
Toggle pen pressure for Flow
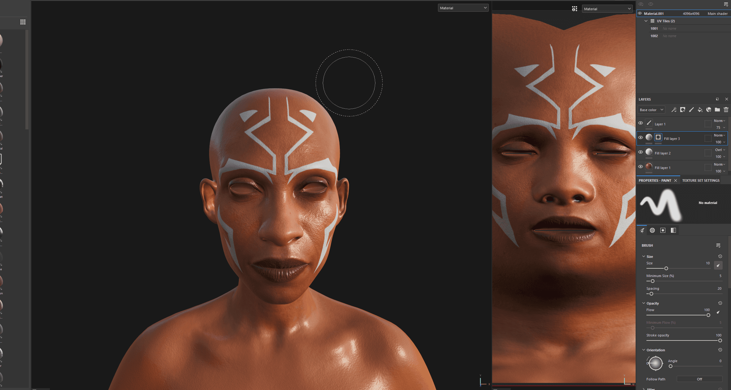point(718,312)
